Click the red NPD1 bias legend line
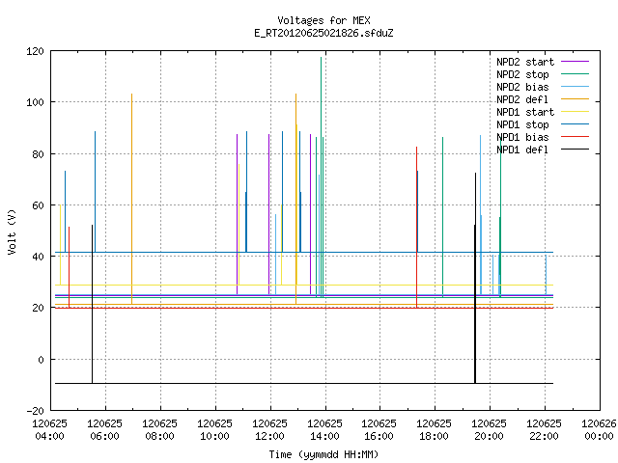The width and height of the screenshot is (618, 463). pos(576,137)
